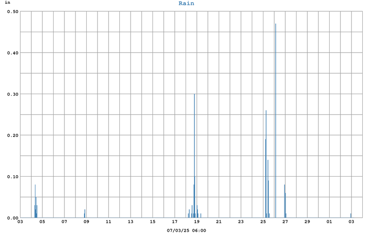Click the x-axis label 19
This screenshot has width=373, height=233.
(x=197, y=222)
